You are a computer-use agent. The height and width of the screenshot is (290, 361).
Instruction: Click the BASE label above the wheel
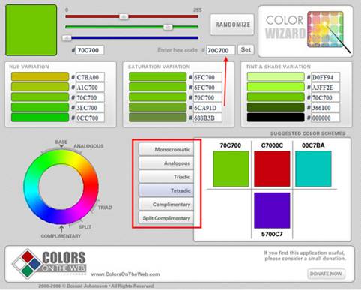(x=61, y=142)
